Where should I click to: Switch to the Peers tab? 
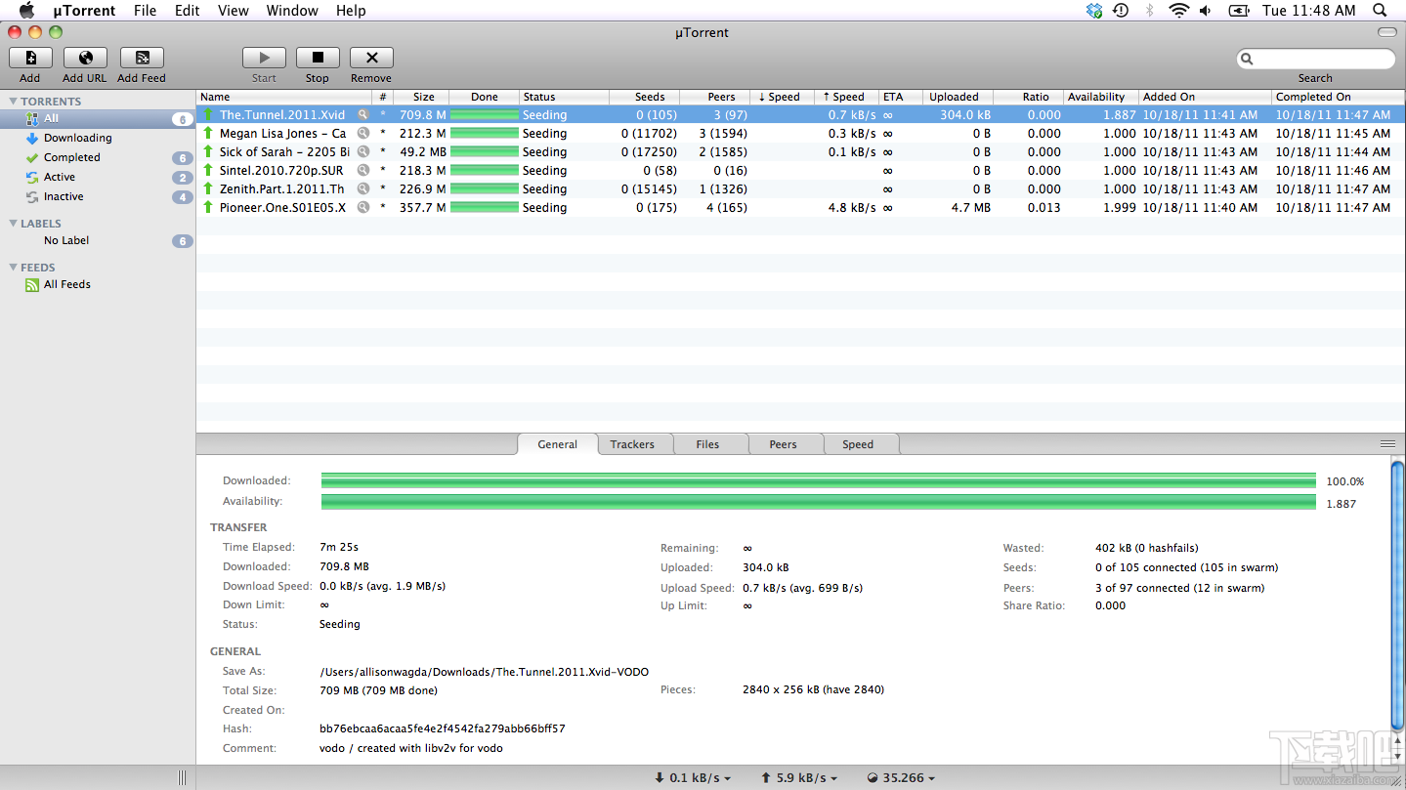click(784, 443)
